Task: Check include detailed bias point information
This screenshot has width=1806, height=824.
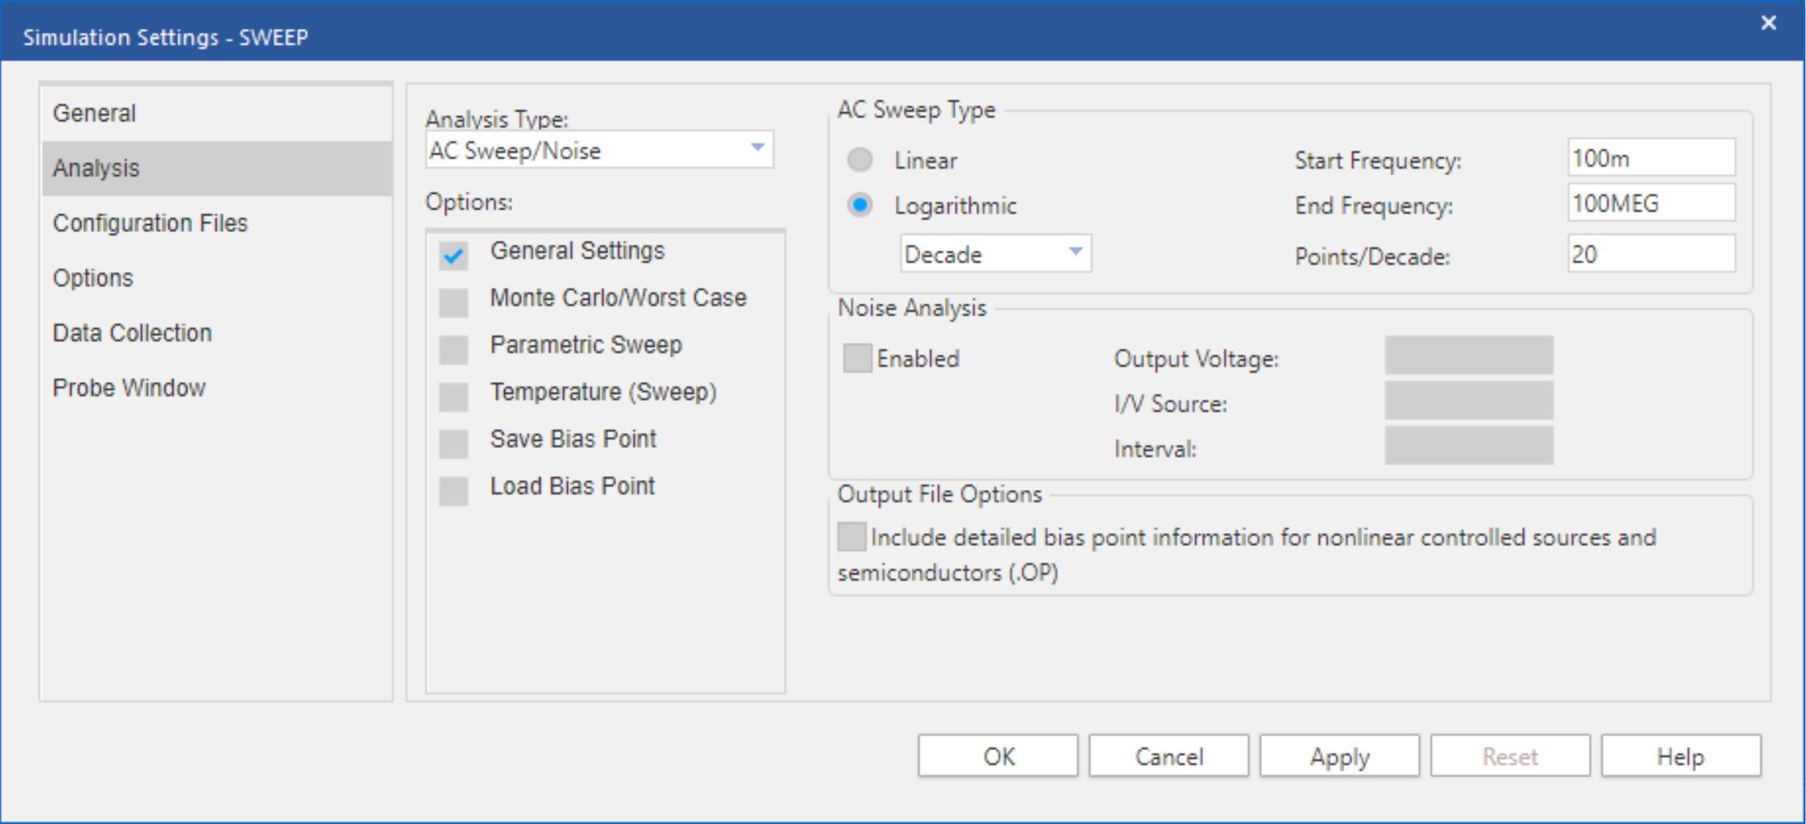Action: [x=851, y=538]
